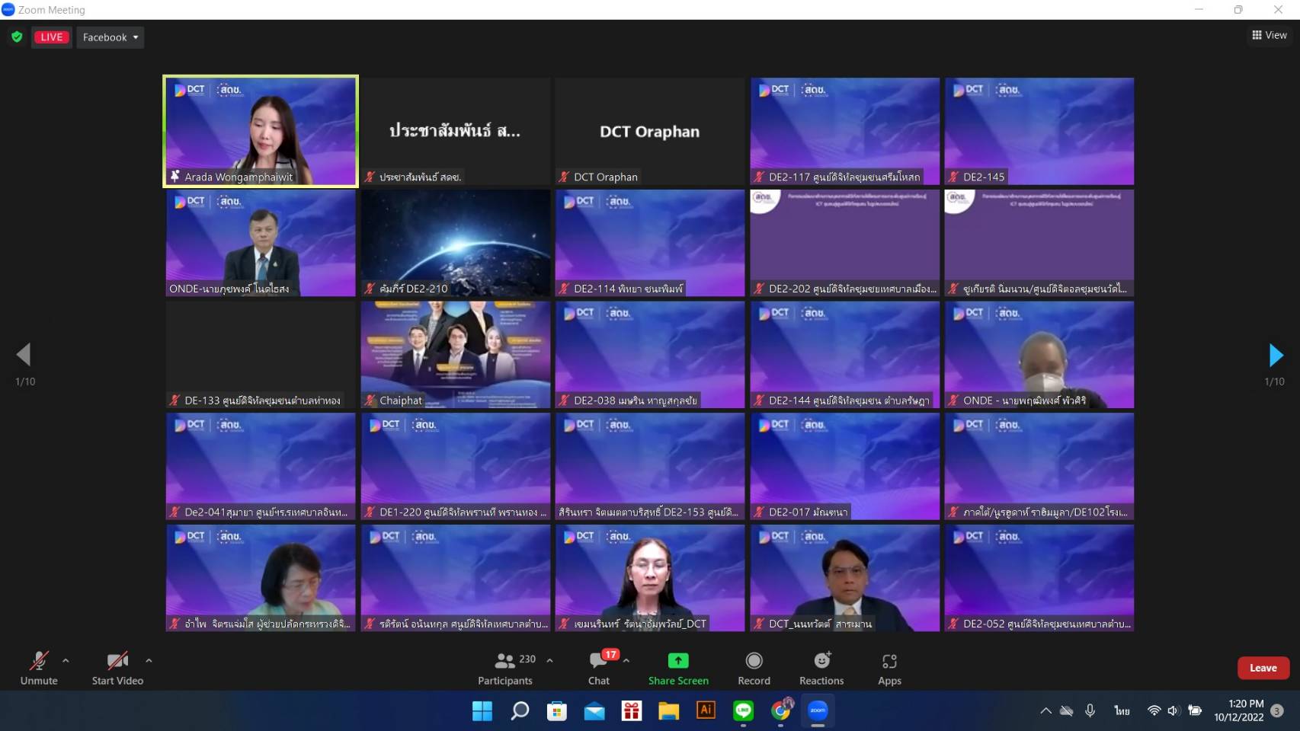Open the Chat panel

(599, 668)
